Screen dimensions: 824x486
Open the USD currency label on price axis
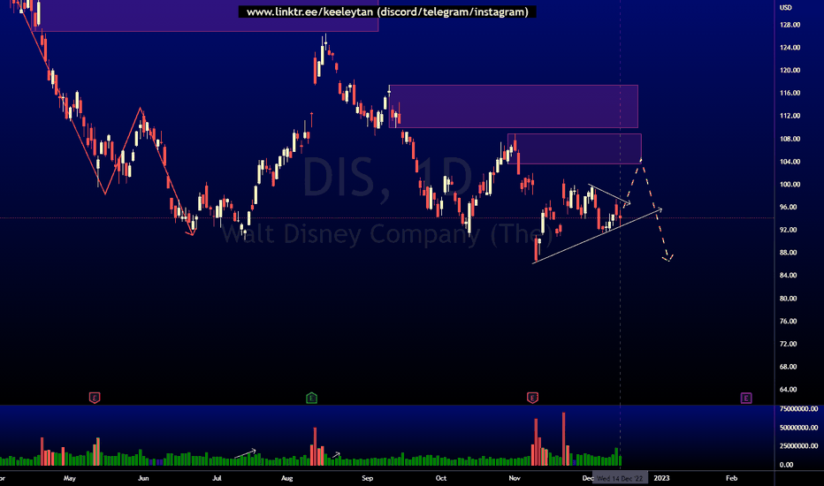(786, 7)
